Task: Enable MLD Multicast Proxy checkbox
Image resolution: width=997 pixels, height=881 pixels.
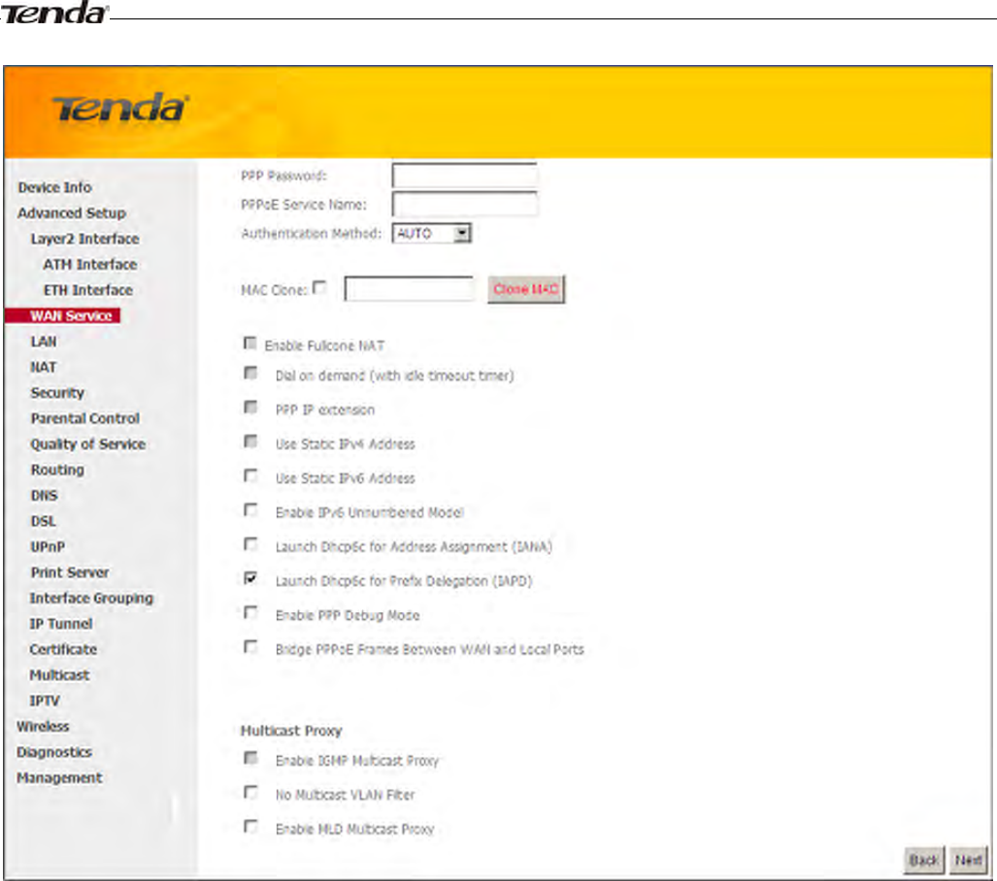Action: pos(250,827)
